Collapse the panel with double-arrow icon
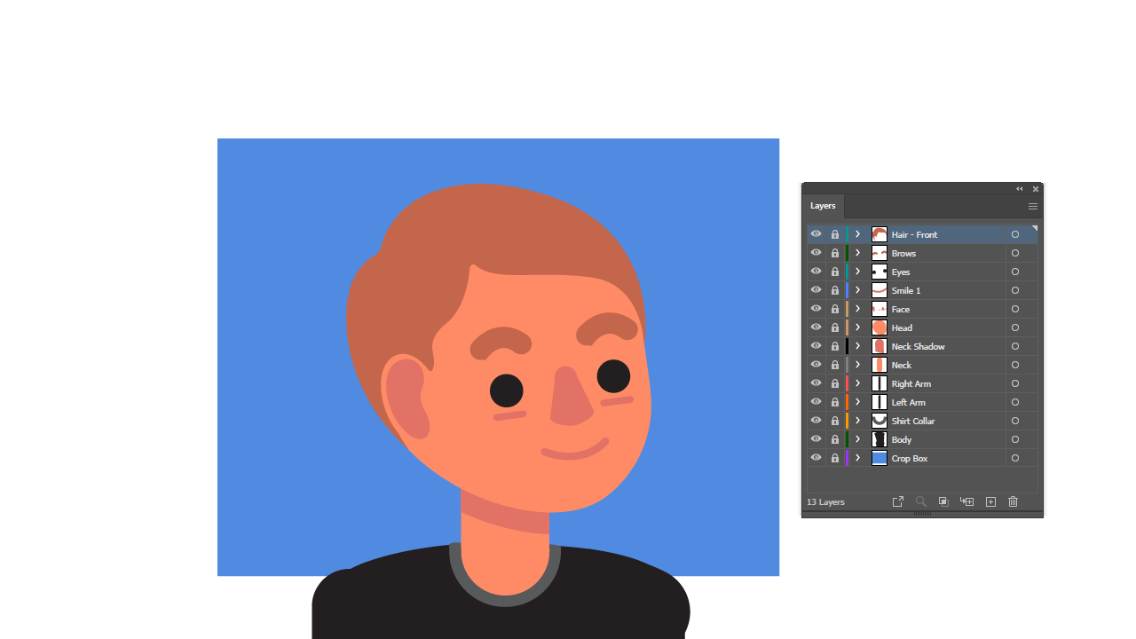Image resolution: width=1136 pixels, height=639 pixels. 1020,189
